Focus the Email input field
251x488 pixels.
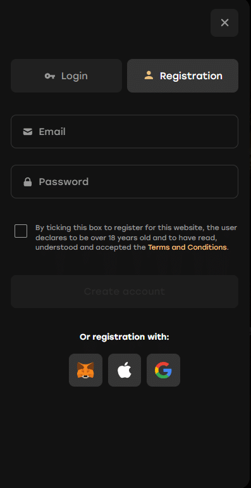point(125,132)
